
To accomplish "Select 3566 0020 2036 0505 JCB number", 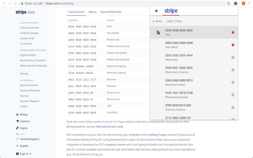I will [82, 106].
